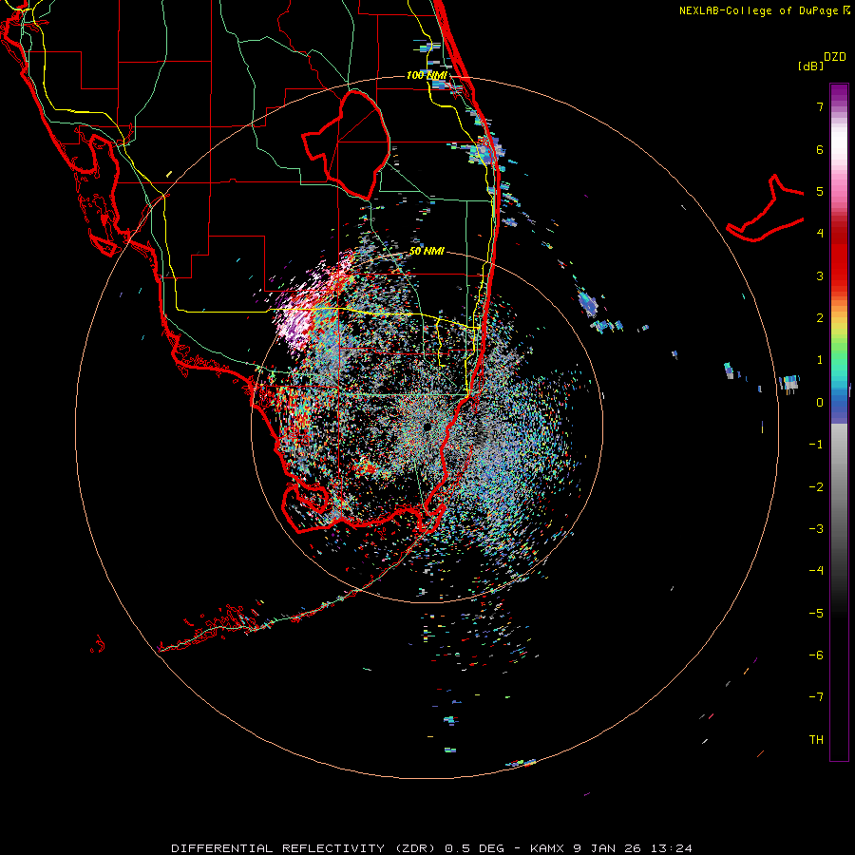Image resolution: width=855 pixels, height=855 pixels.
Task: Click the color scale label 6
Action: (820, 149)
